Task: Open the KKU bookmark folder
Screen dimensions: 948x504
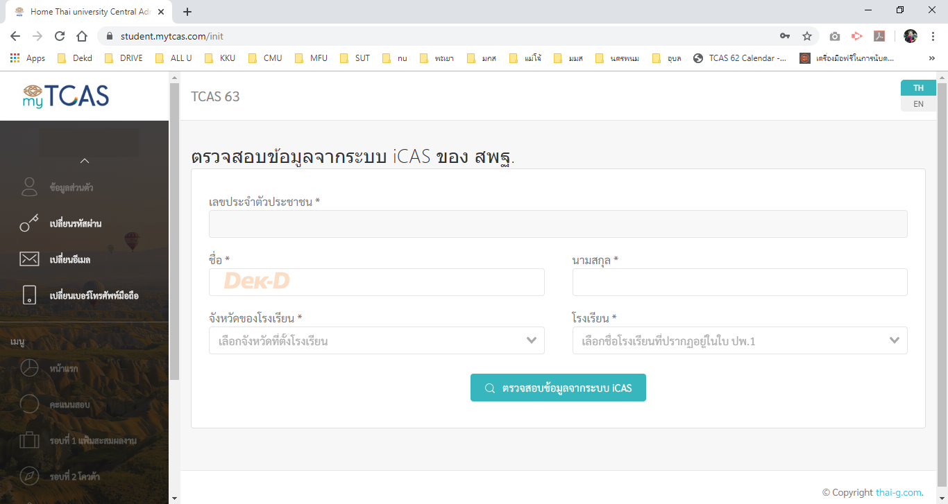Action: coord(220,58)
